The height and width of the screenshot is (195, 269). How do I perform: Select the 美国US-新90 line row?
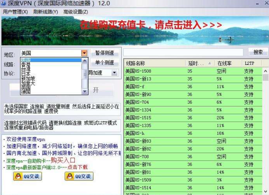pos(193,94)
